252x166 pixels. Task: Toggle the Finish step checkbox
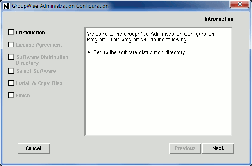(x=11, y=95)
